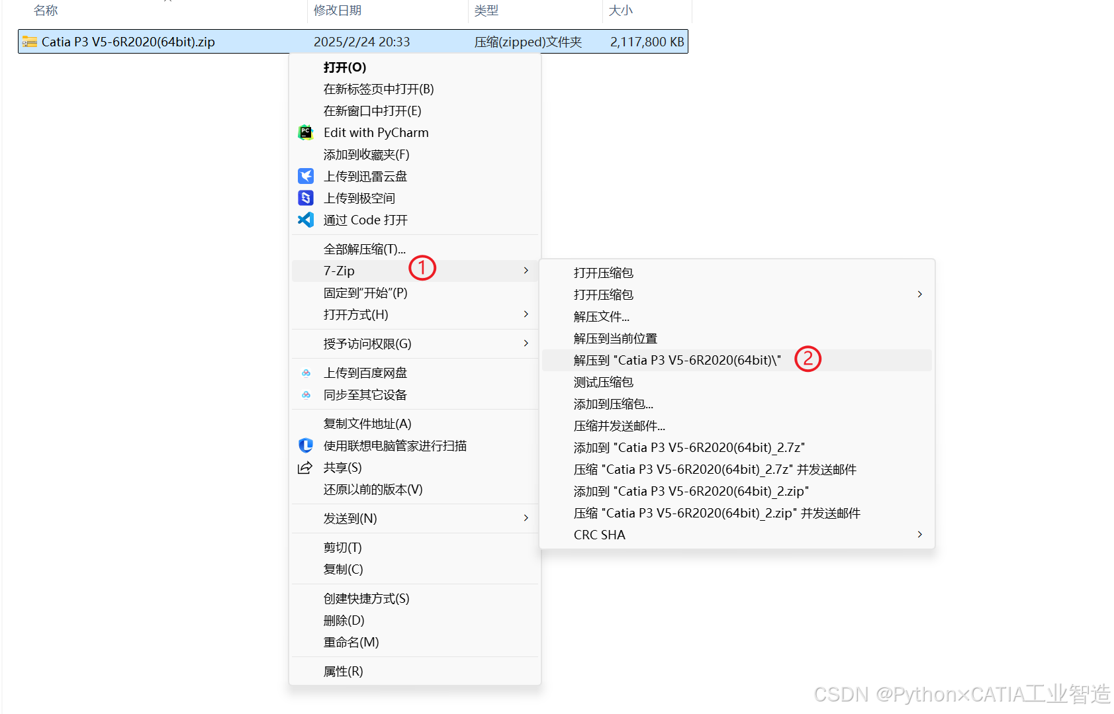Open 属性(R)
The width and height of the screenshot is (1114, 714).
(x=415, y=672)
